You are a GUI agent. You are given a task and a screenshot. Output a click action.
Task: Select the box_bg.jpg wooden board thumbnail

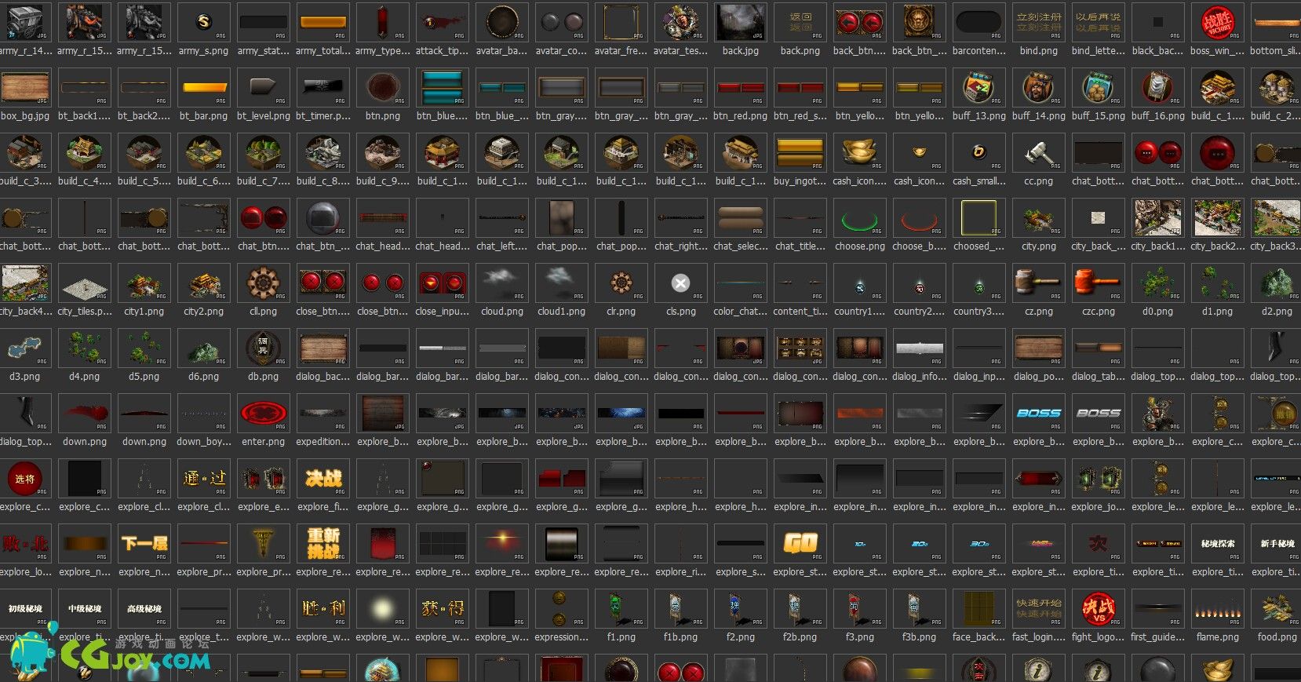coord(25,87)
